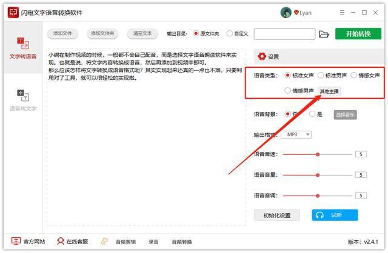Click the 选择音乐 button
This screenshot has height=253, width=388.
point(345,114)
